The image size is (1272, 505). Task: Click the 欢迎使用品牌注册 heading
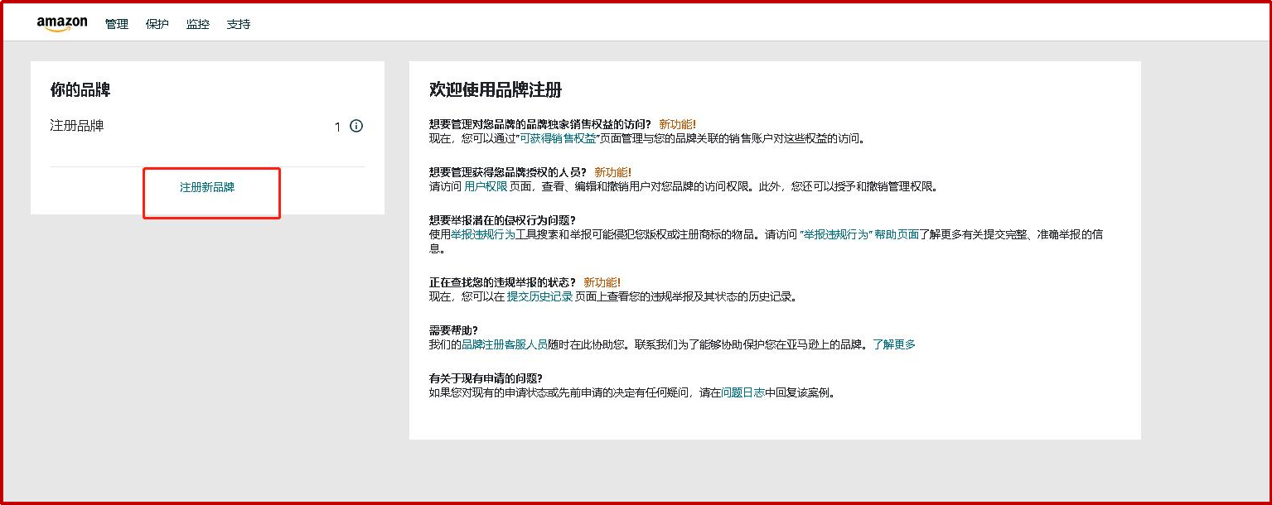[496, 89]
